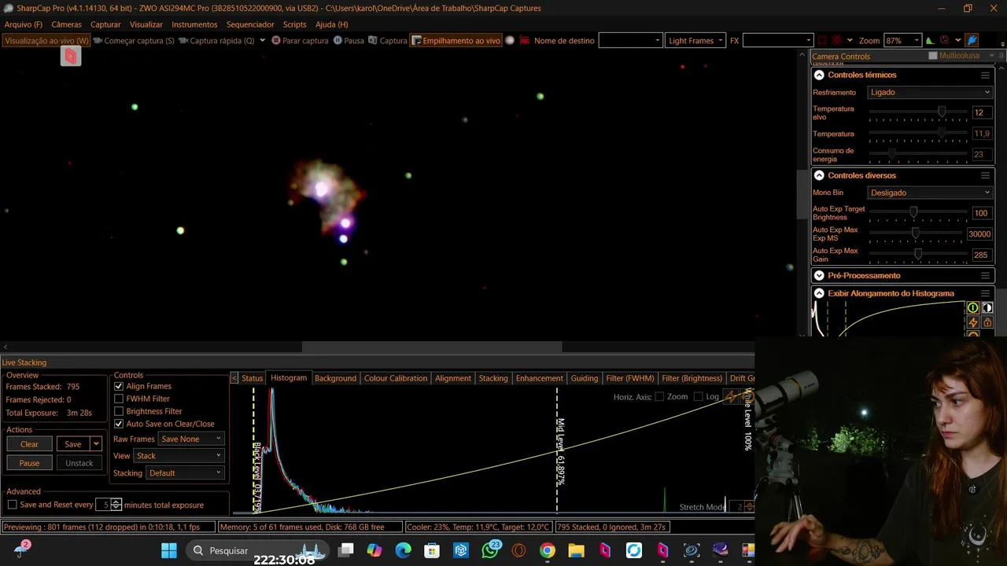The width and height of the screenshot is (1007, 566).
Task: Open the Mono Bin Desligado dropdown
Action: 930,193
